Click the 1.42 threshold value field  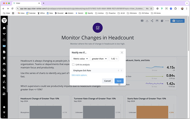pyautogui.click(x=114, y=59)
